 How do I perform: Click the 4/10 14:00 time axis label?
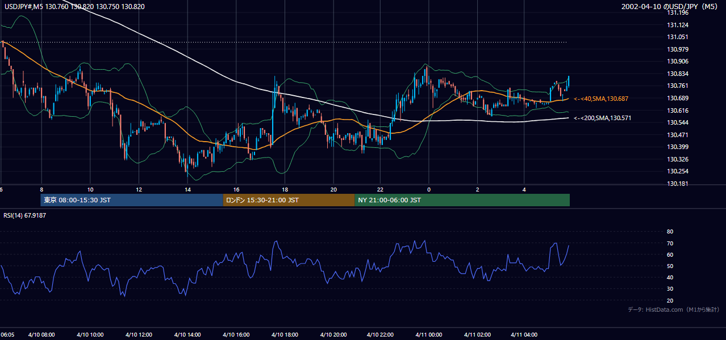click(189, 335)
